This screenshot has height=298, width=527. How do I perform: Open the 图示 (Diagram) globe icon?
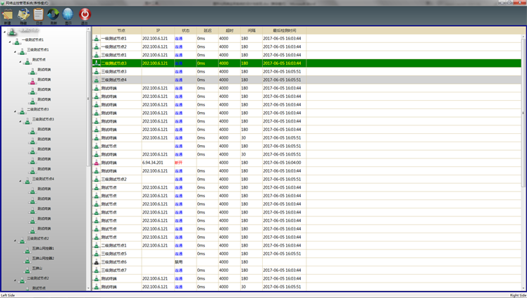[68, 14]
